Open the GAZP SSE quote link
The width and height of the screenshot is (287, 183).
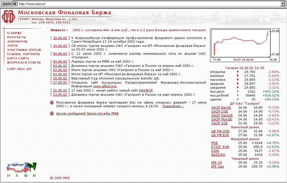pyautogui.click(x=219, y=123)
